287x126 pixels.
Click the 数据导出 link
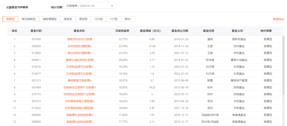tap(278, 19)
